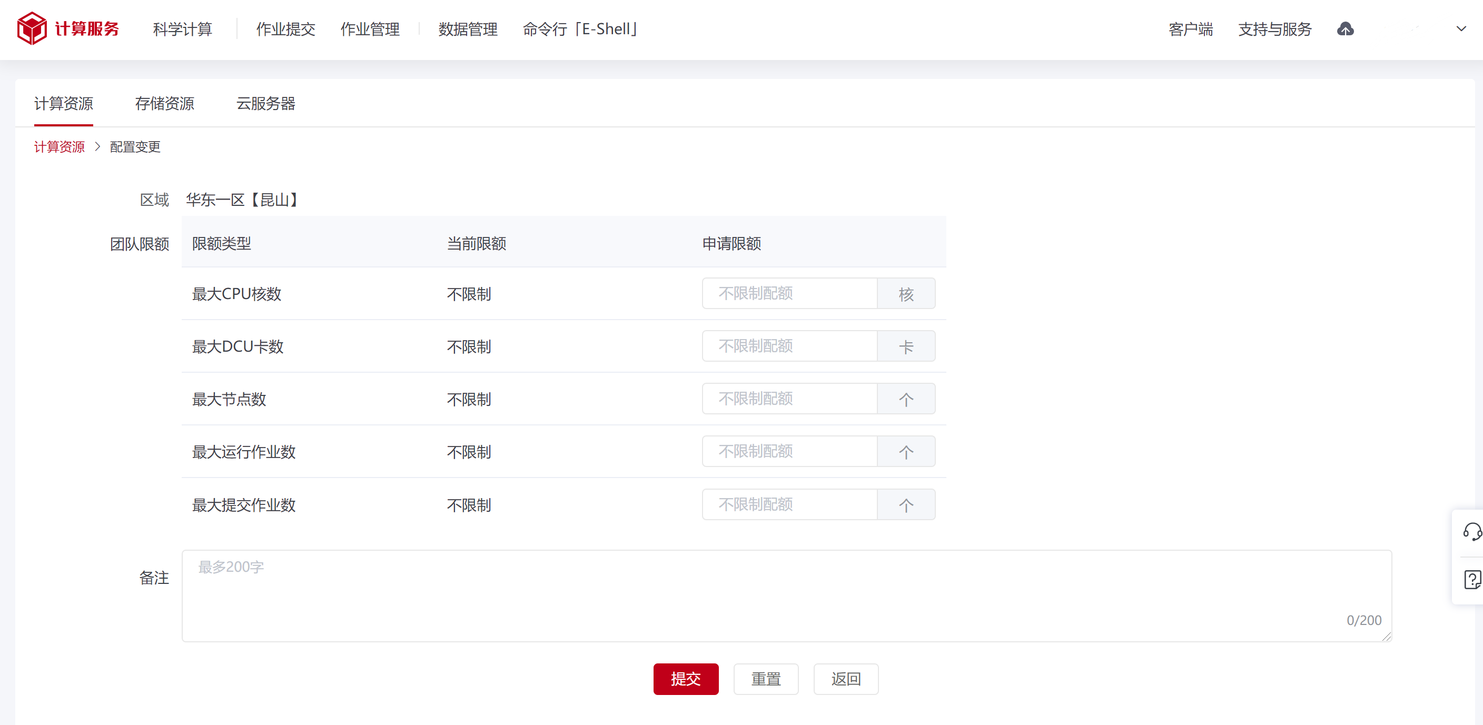Click the 0/200 character counter
1483x725 pixels.
tap(1364, 620)
